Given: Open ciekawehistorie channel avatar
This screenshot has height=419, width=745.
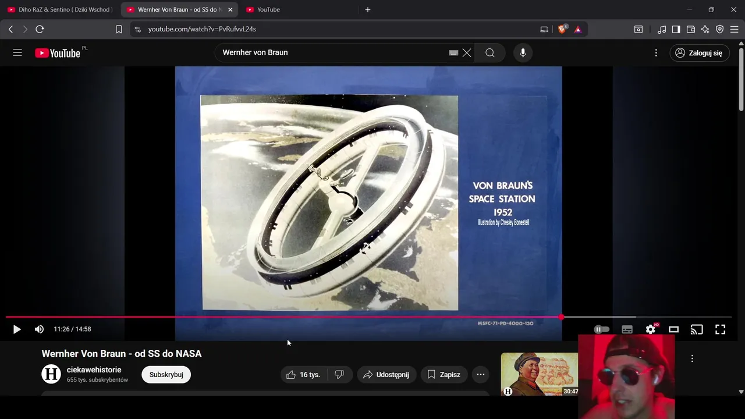Looking at the screenshot, I should (x=51, y=374).
